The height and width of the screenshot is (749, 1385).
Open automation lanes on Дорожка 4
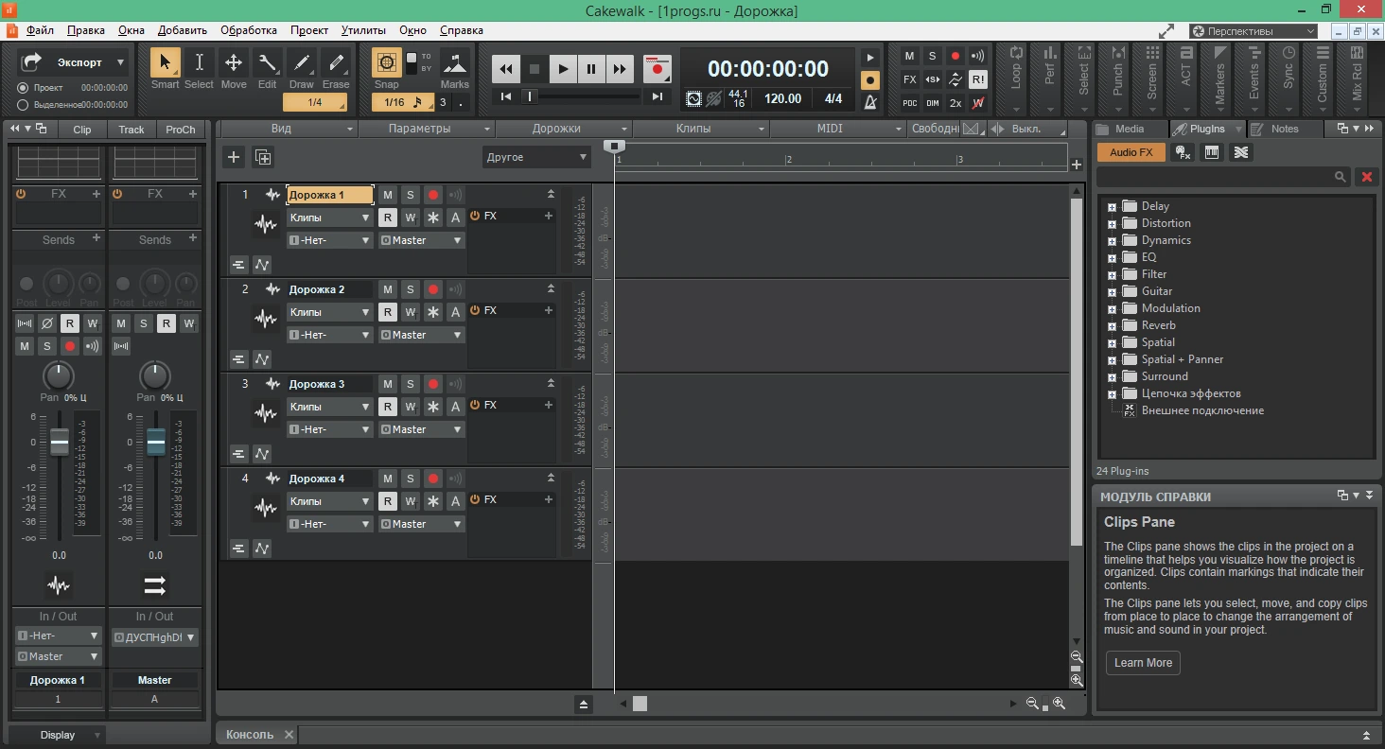(x=262, y=549)
